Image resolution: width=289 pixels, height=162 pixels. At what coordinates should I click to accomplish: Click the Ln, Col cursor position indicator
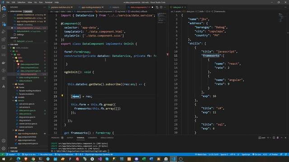tap(213, 154)
